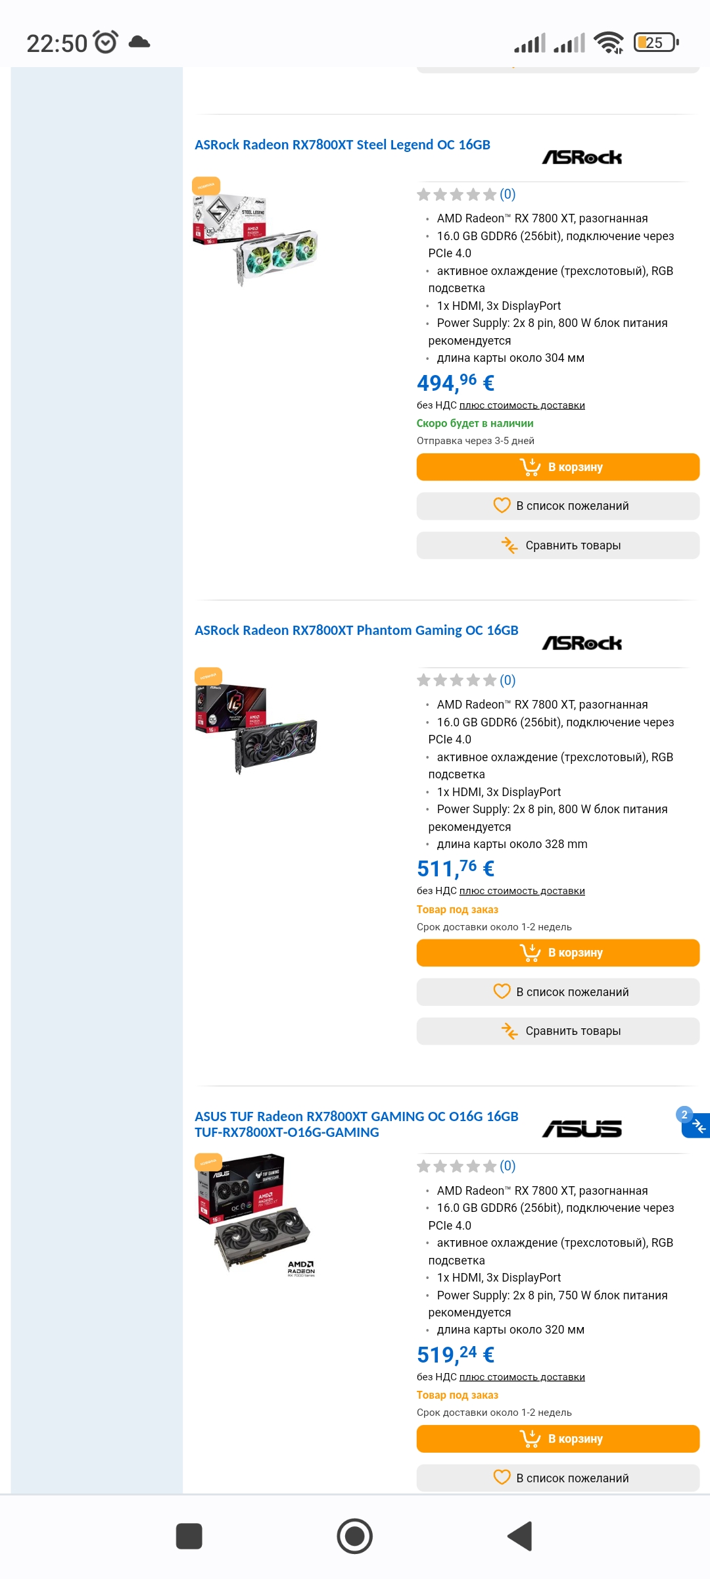710x1579 pixels.
Task: Add Steel Legend OC to cart
Action: (x=558, y=467)
